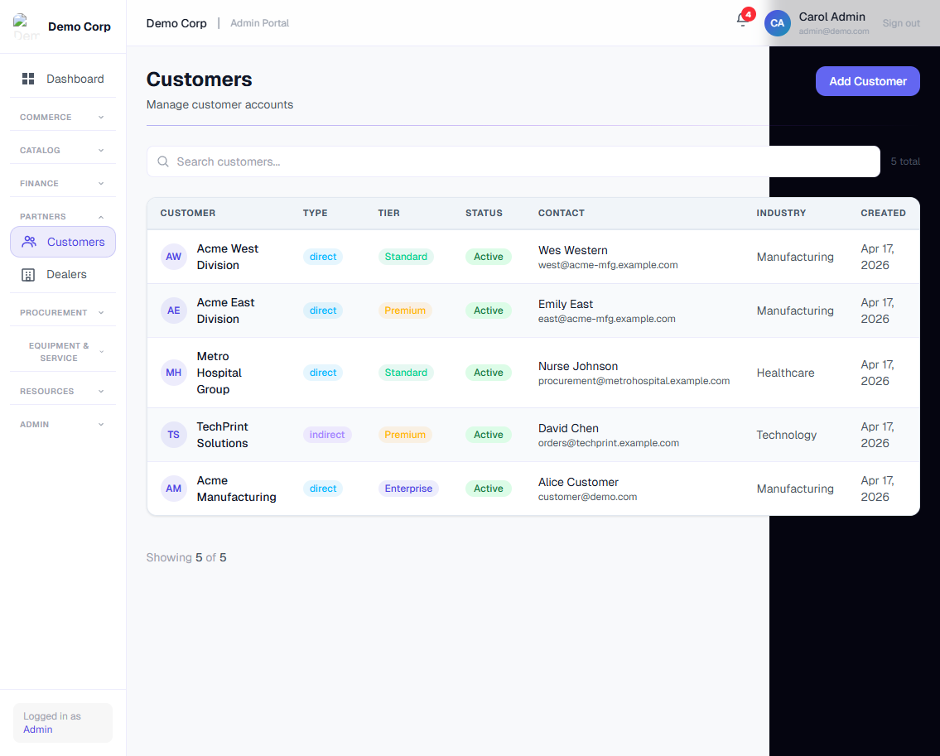
Task: Go to Dealers page
Action: pyautogui.click(x=62, y=275)
